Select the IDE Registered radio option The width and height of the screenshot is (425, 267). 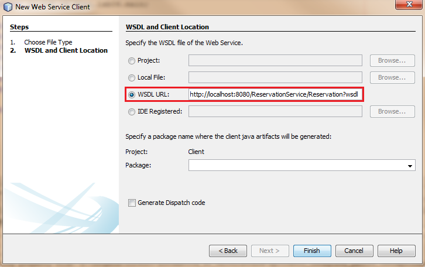pos(132,112)
